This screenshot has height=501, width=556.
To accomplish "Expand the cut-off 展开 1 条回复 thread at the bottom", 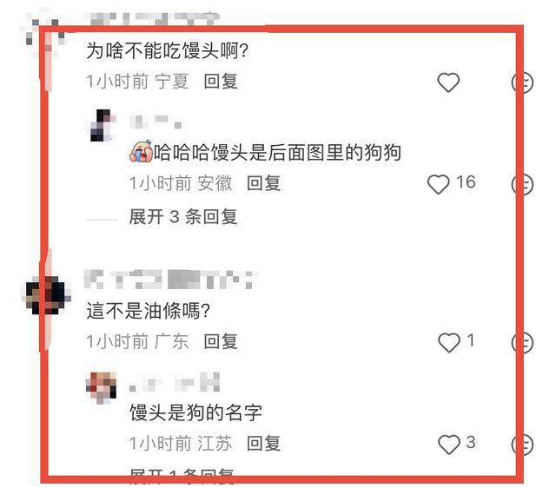I will click(182, 473).
